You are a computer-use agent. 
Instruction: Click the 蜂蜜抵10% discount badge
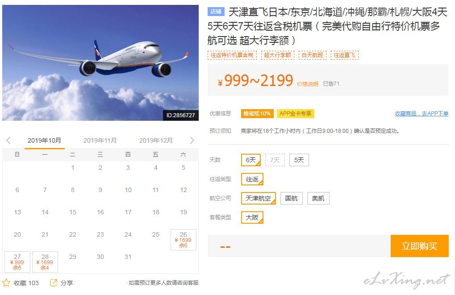(x=257, y=114)
